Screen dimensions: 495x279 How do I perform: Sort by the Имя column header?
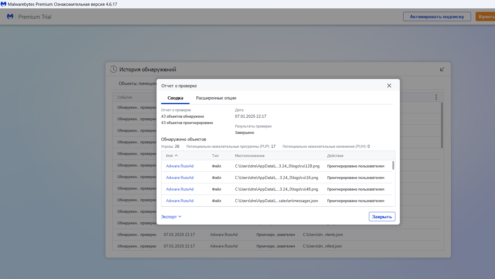(172, 156)
